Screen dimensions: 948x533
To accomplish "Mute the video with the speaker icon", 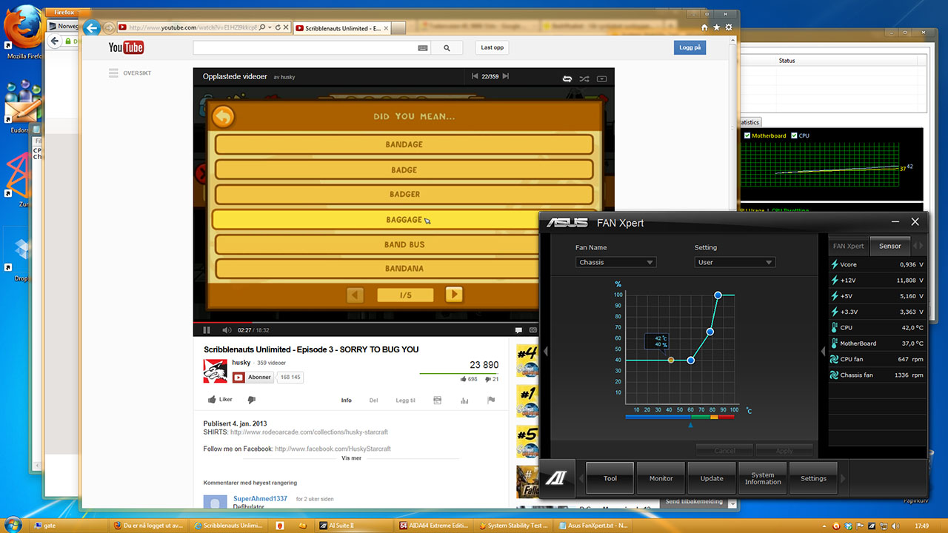I will tap(227, 330).
